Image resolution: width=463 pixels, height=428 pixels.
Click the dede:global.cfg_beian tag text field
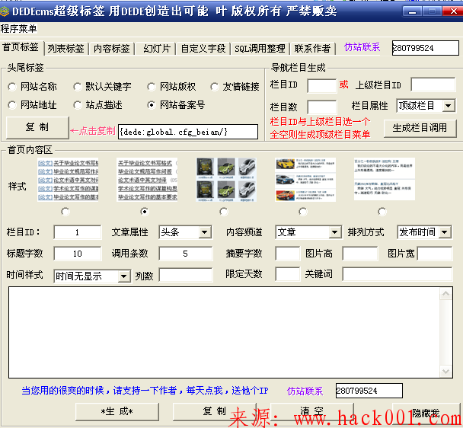click(x=188, y=132)
